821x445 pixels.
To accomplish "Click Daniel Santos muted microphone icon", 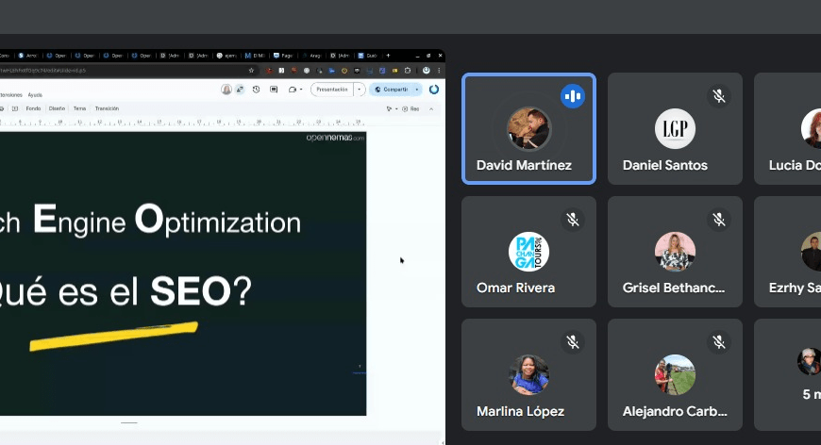I will 718,96.
